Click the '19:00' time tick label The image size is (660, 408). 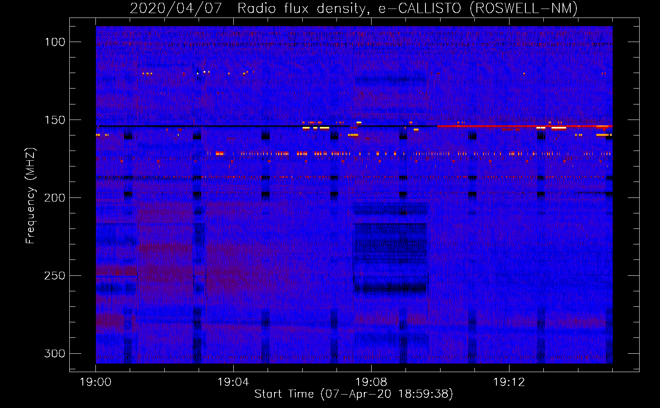click(x=96, y=382)
